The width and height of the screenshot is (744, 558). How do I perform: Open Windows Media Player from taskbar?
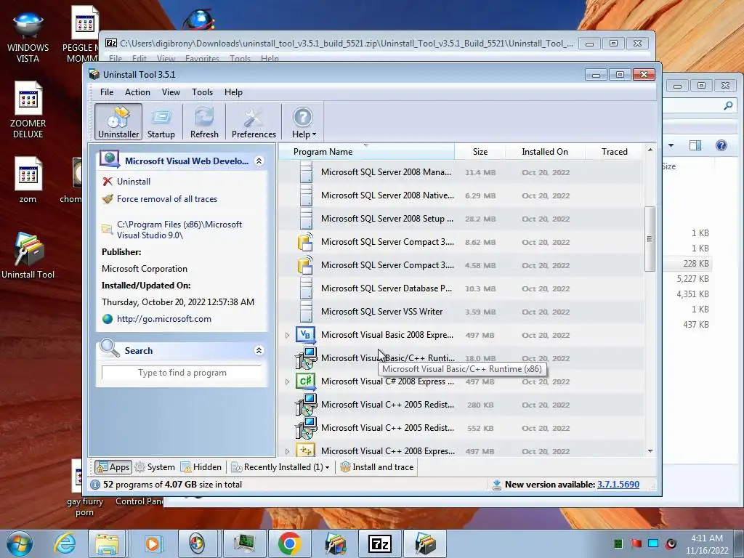(153, 543)
